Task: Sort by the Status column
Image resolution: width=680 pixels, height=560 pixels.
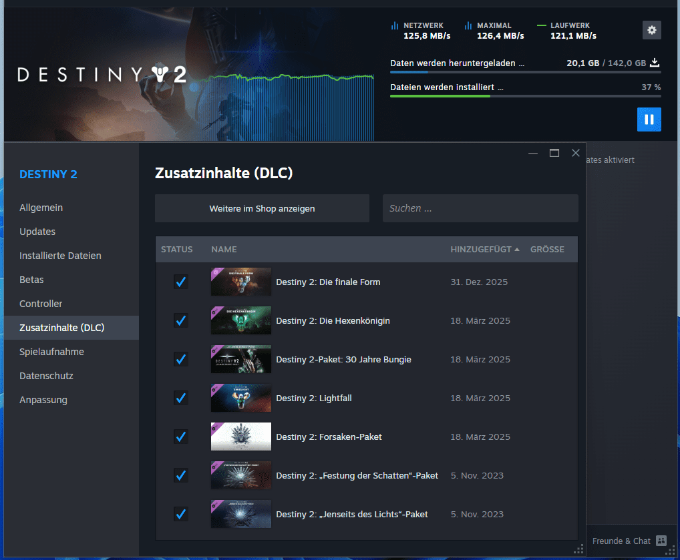Action: pyautogui.click(x=176, y=249)
